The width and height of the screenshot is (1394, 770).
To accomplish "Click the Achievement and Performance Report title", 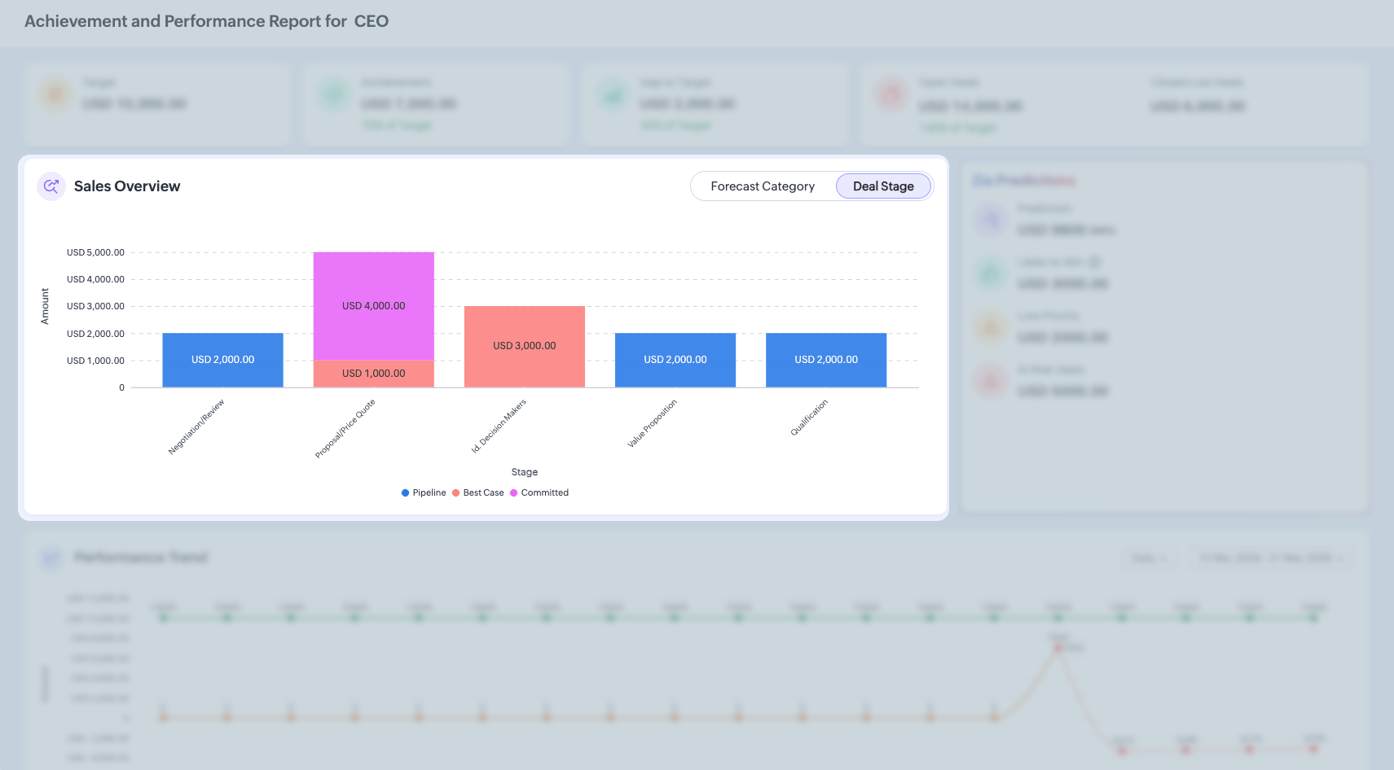I will pos(207,21).
